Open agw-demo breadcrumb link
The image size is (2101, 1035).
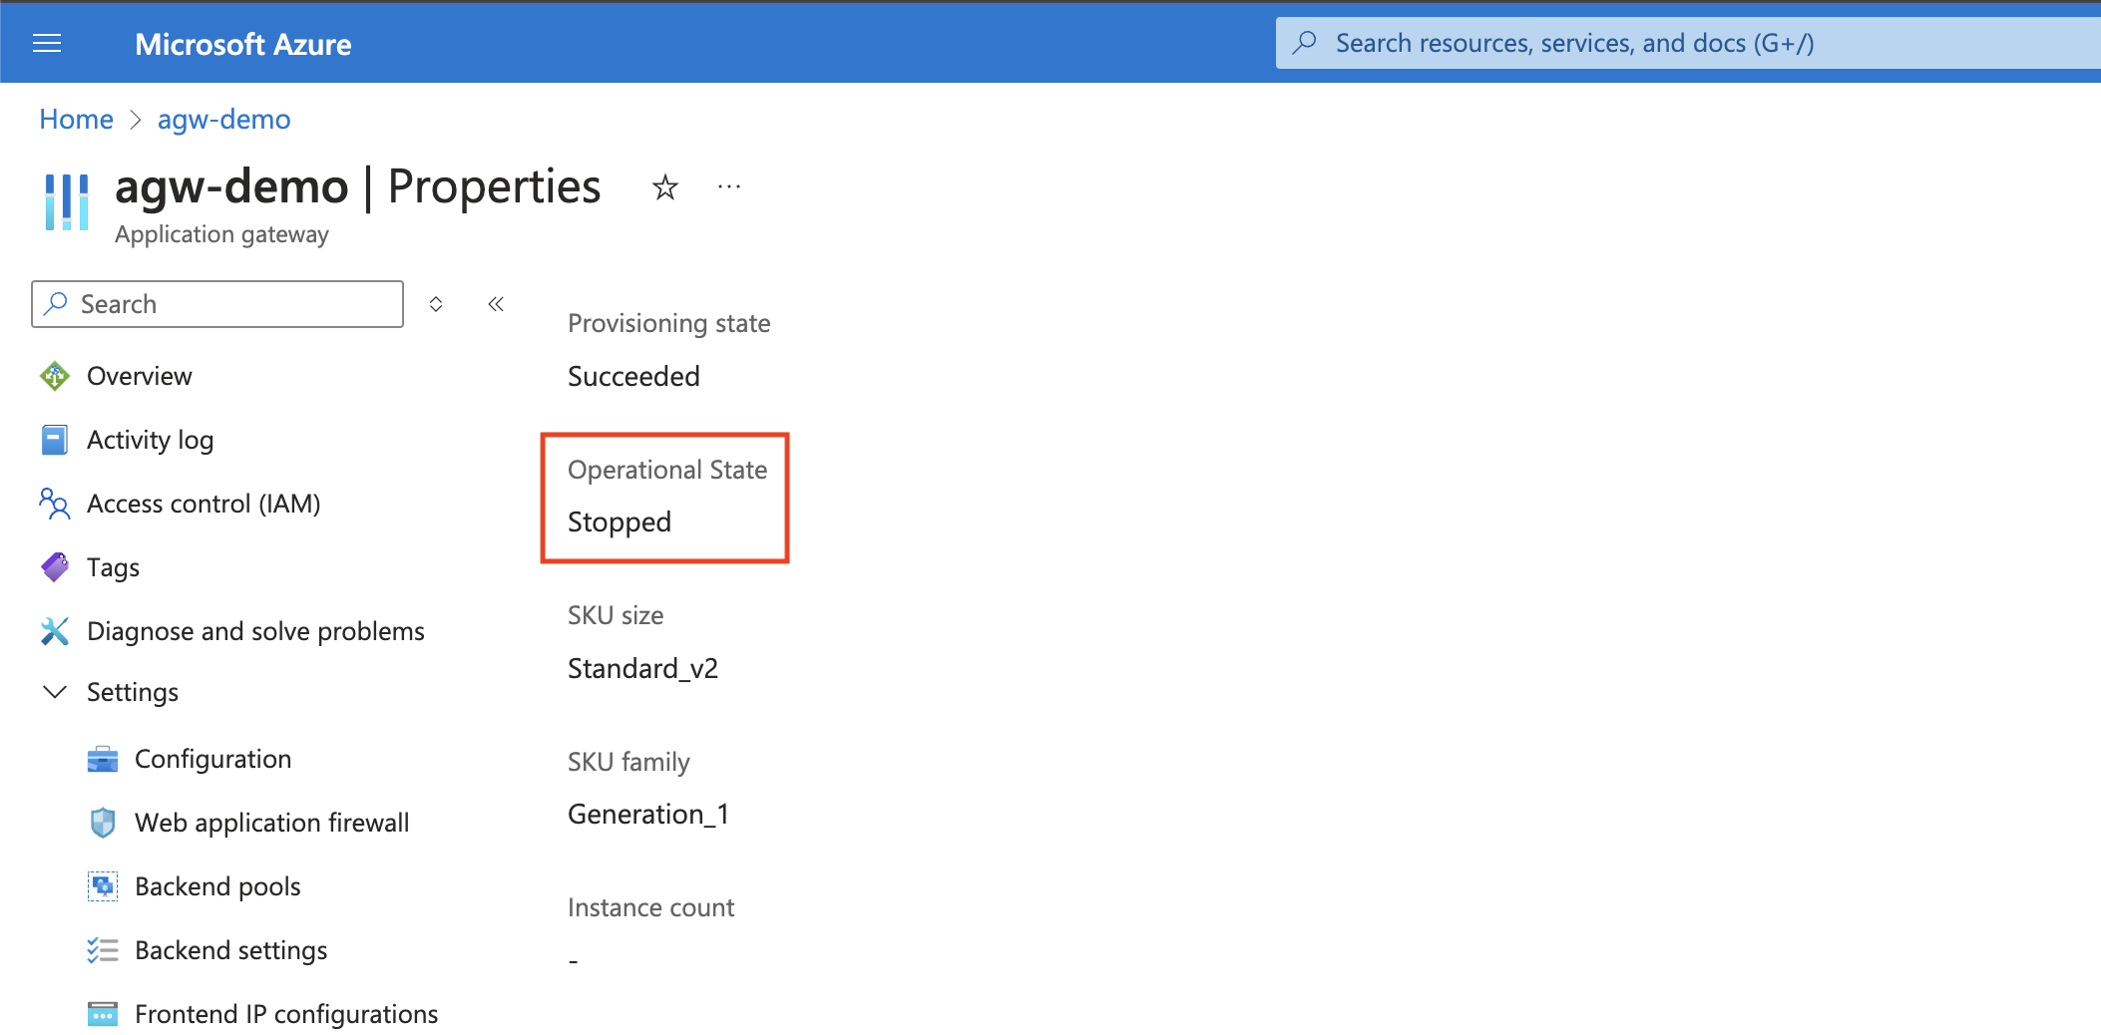click(x=223, y=120)
